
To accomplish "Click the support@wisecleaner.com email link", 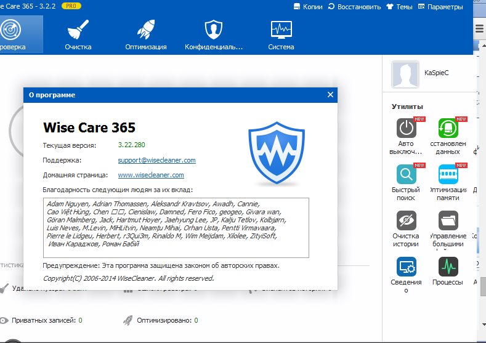I will [x=156, y=160].
